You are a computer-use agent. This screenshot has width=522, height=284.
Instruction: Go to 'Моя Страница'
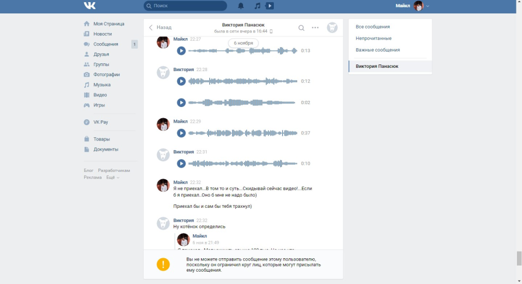(x=109, y=24)
